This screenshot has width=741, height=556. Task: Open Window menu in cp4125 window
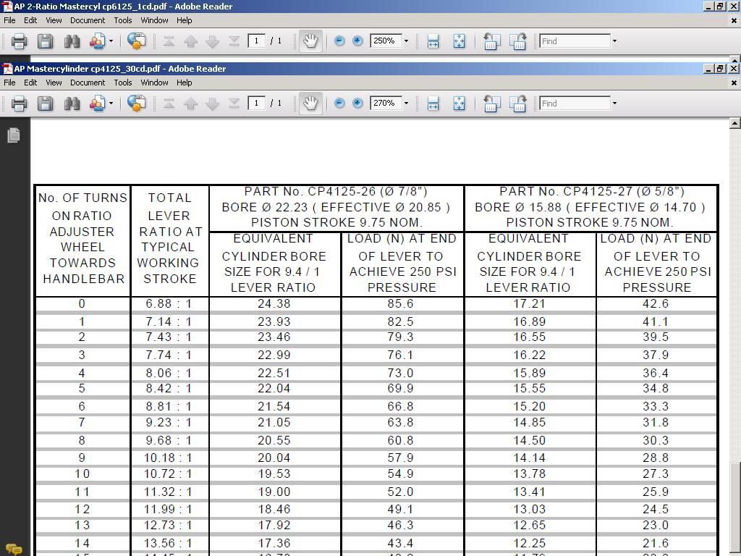point(154,83)
